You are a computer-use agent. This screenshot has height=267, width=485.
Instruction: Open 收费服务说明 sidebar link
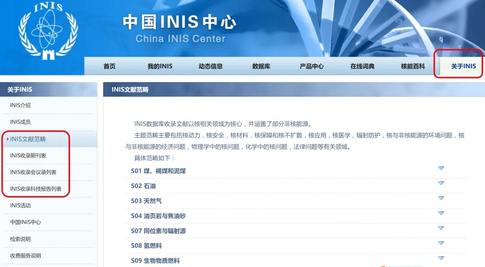[x=25, y=256]
